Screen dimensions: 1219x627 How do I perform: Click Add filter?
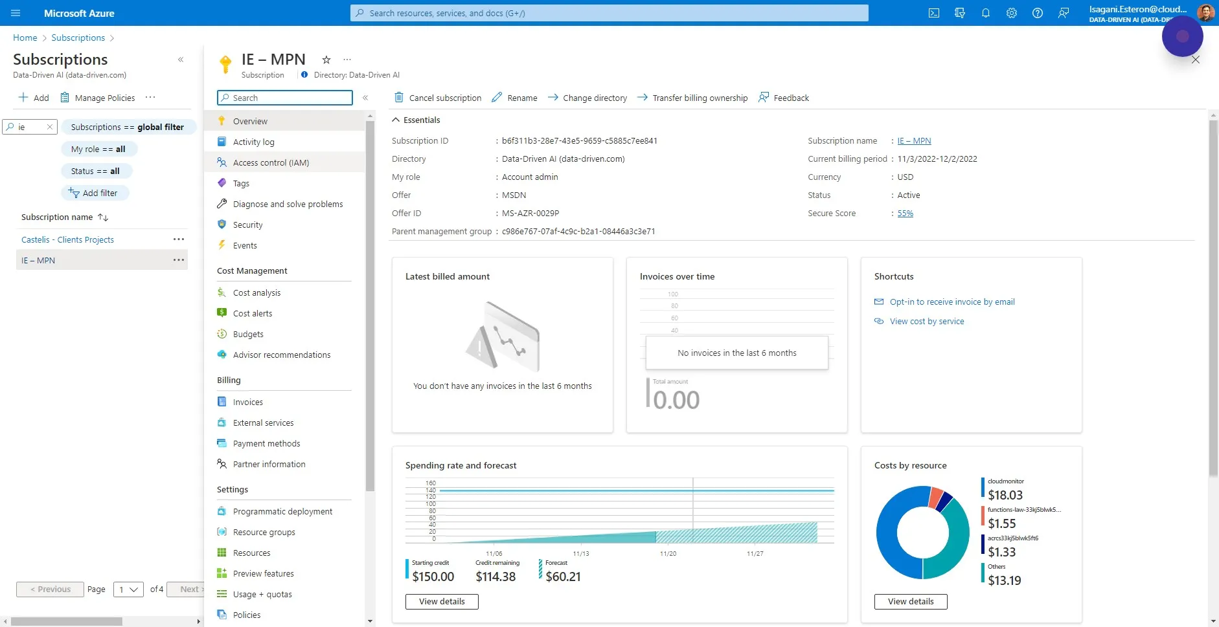pos(94,193)
